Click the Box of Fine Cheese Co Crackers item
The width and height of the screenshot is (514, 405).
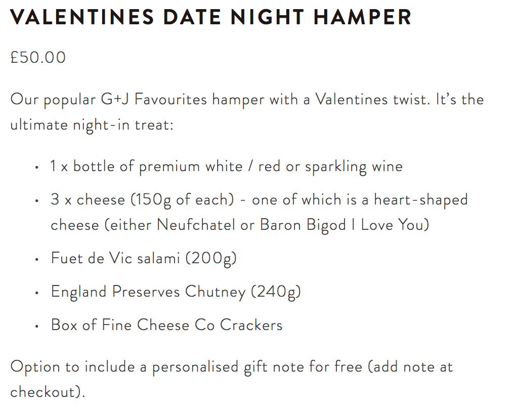tap(166, 325)
